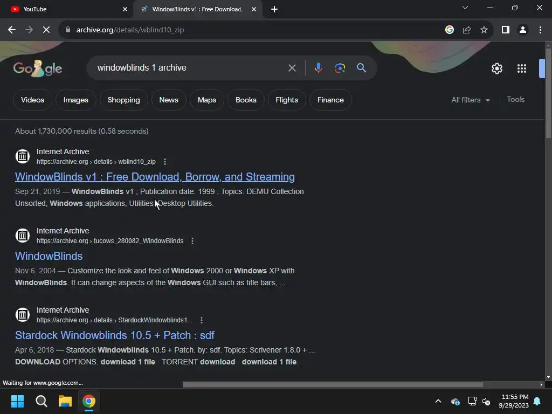Open the Flights filter
Screen dimensions: 552x414
pyautogui.click(x=287, y=100)
